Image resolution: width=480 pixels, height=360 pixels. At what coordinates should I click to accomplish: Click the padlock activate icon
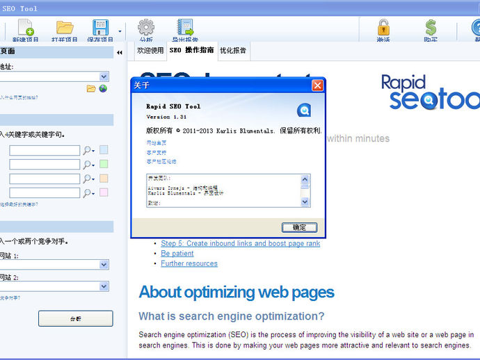point(383,30)
